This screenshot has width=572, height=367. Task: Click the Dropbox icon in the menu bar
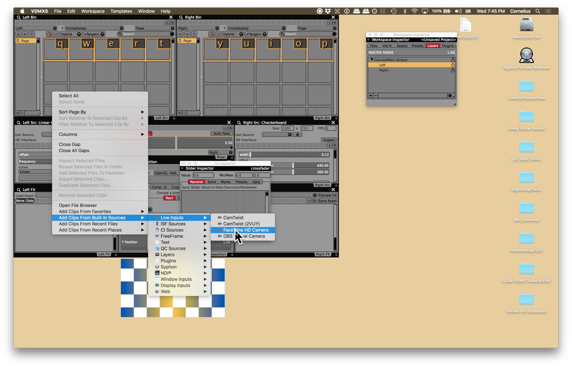click(x=328, y=11)
